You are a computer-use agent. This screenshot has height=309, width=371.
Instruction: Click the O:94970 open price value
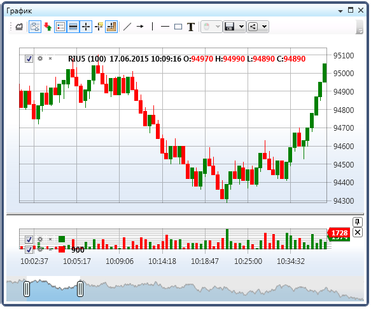199,59
